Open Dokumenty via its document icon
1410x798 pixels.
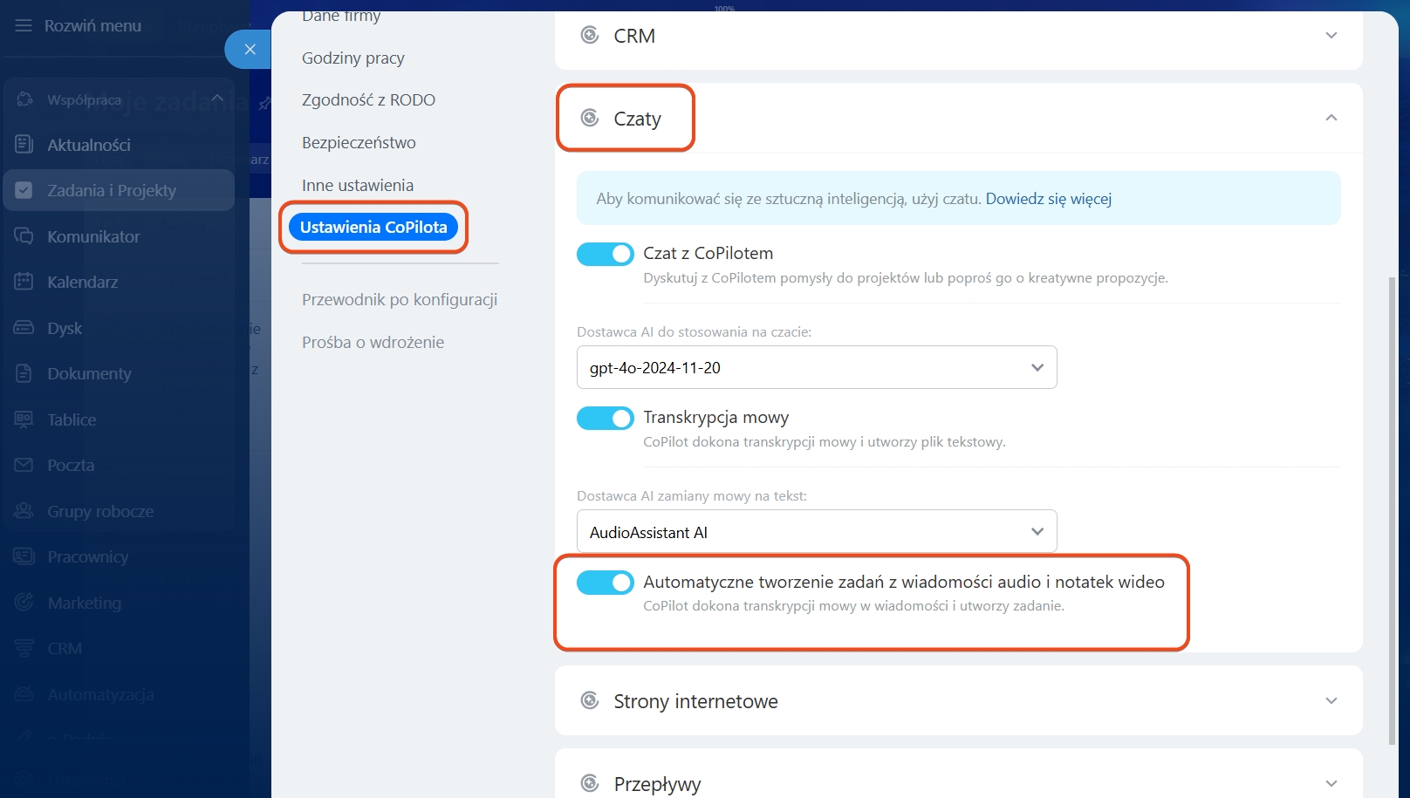point(24,373)
